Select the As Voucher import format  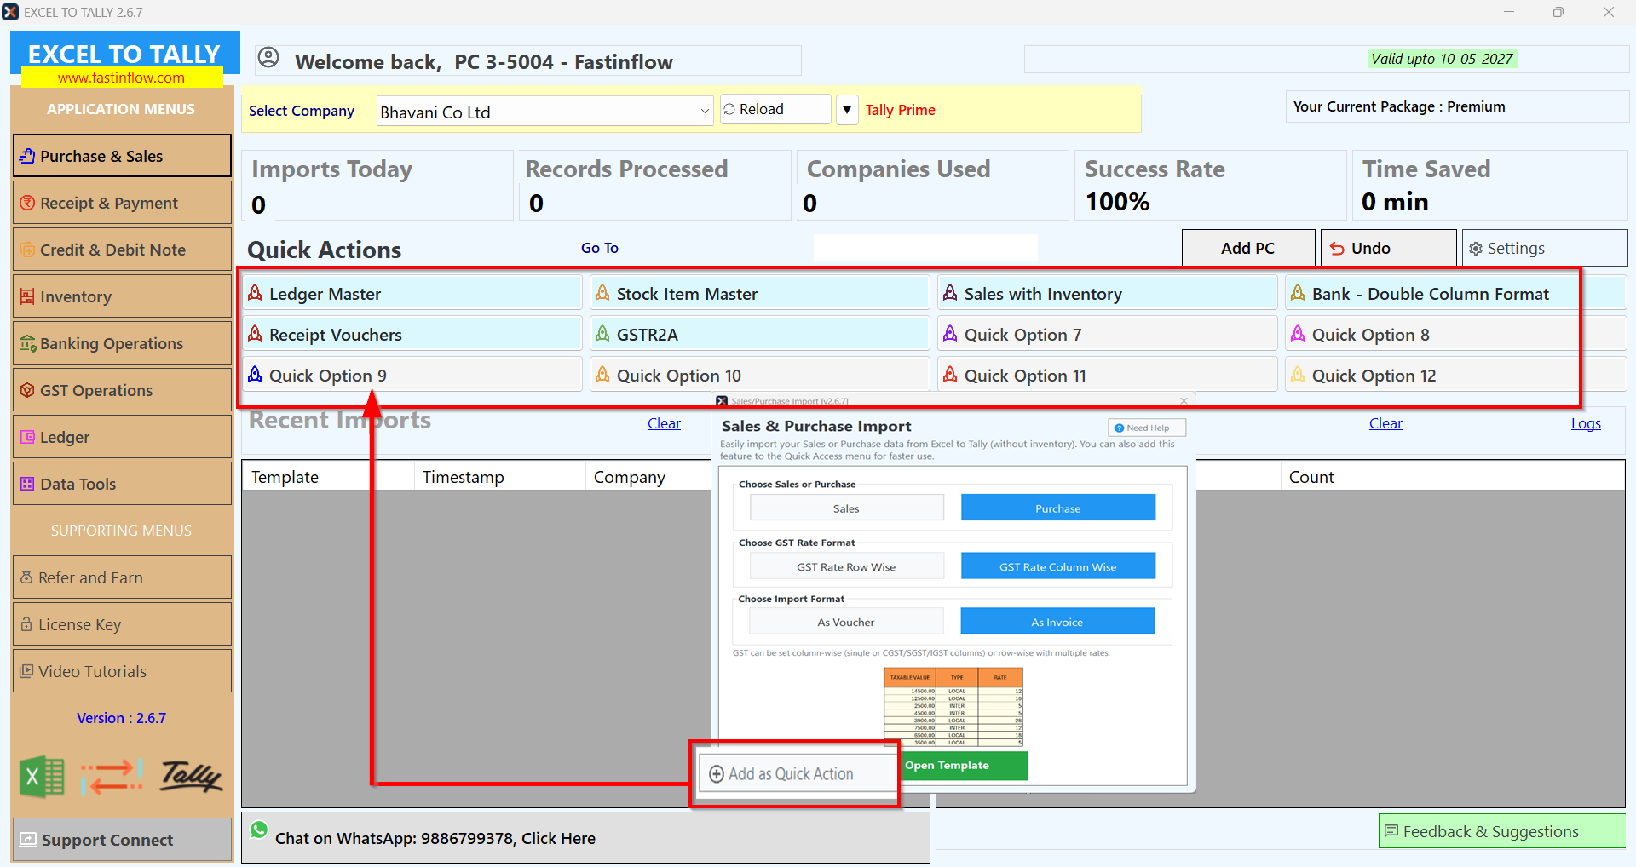pos(846,622)
